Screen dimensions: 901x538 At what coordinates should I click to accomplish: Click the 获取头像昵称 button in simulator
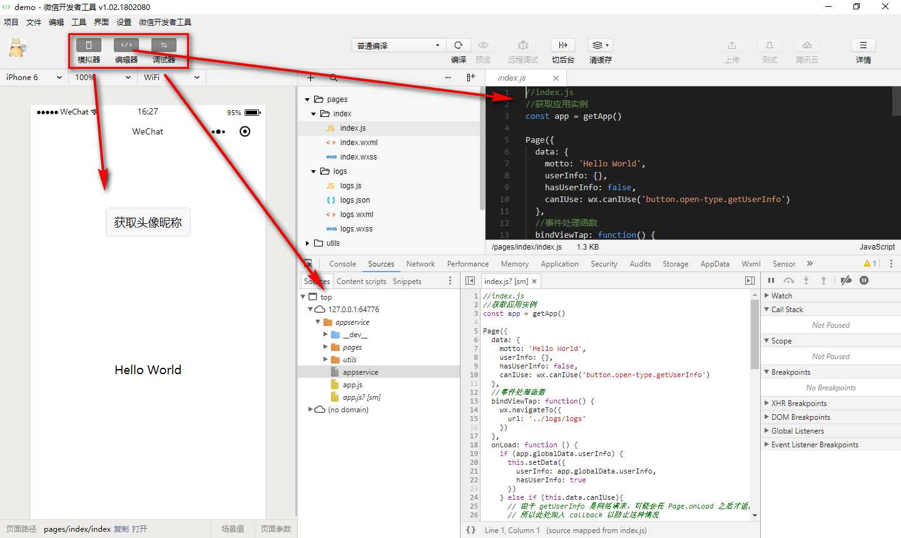click(x=148, y=222)
